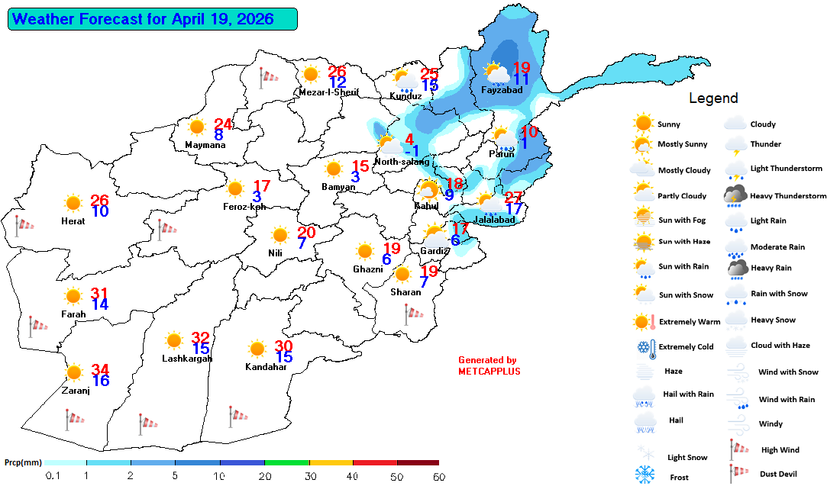Click the green segment on precipitation scale

pos(286,462)
